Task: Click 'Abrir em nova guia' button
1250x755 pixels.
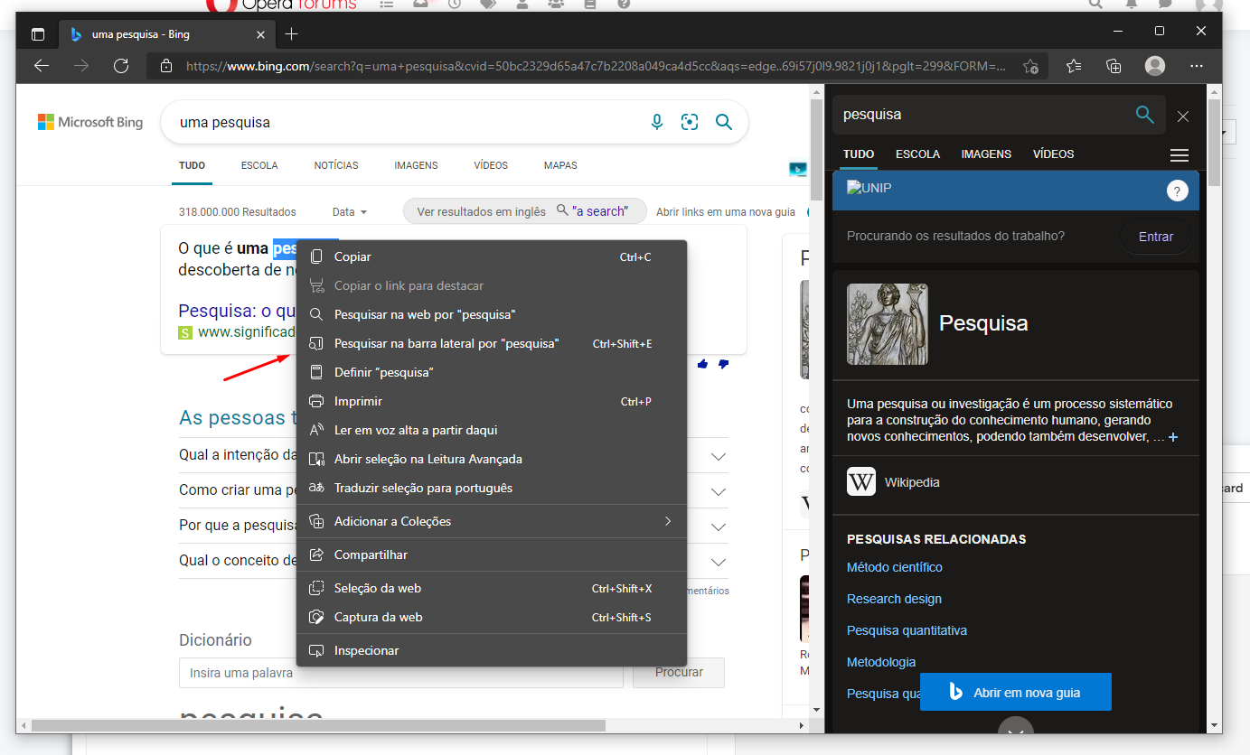Action: tap(1016, 693)
